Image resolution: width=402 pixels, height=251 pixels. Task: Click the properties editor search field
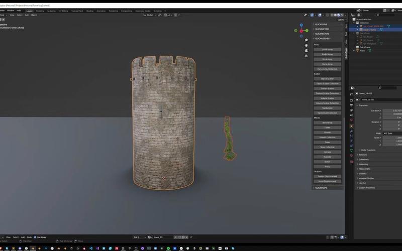[x=388, y=88]
